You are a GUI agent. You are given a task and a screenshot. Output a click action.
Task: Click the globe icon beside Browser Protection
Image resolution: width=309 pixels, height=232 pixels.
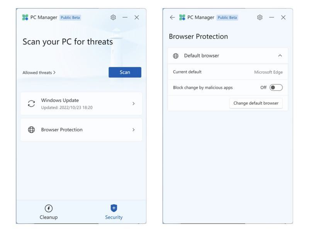pyautogui.click(x=31, y=130)
